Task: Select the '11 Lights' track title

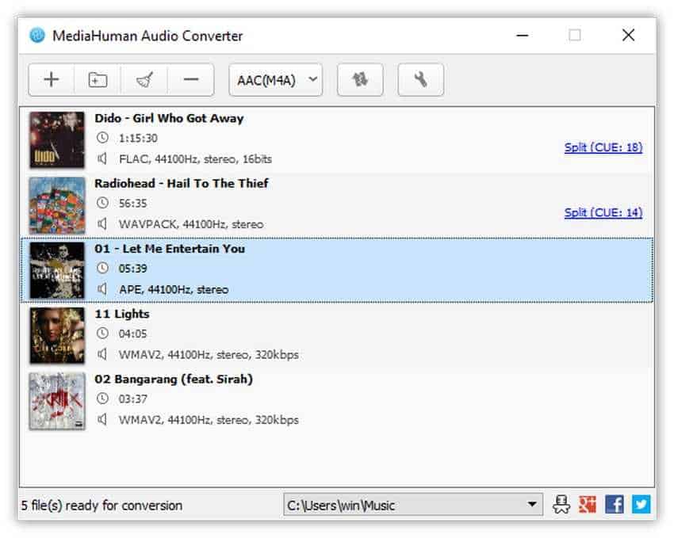Action: 122,314
